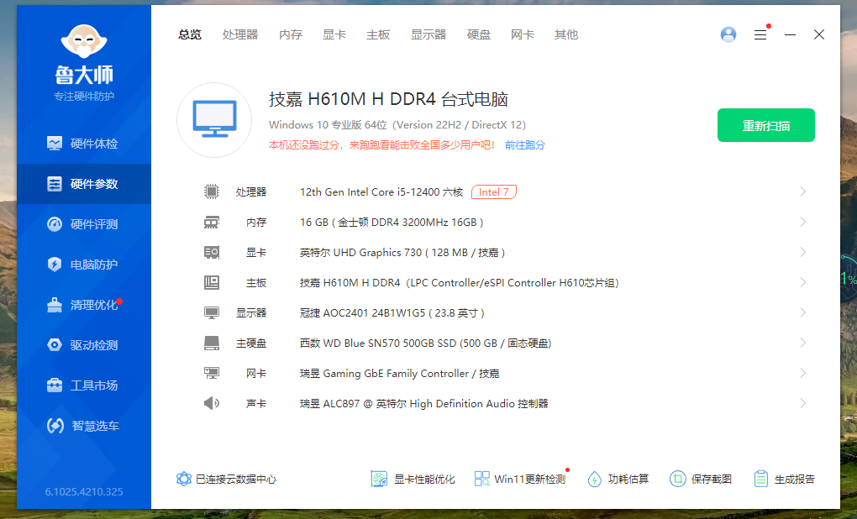This screenshot has width=857, height=519.
Task: Switch to the 总览 tab
Action: 190,35
